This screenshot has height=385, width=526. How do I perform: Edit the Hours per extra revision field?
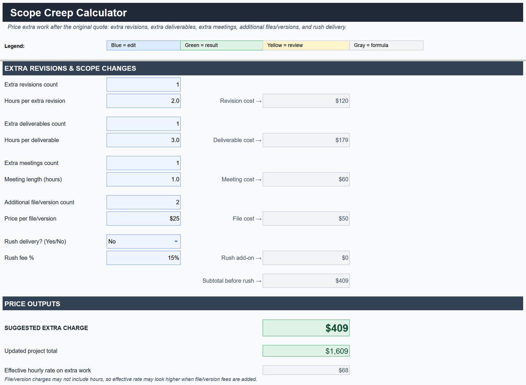144,101
